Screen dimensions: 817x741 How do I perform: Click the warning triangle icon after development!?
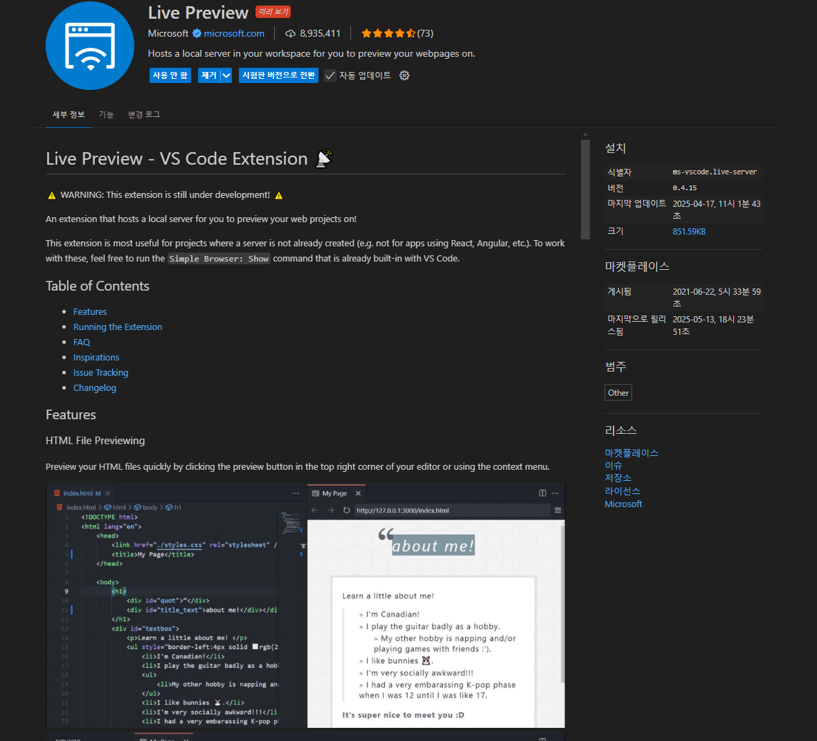tap(279, 195)
